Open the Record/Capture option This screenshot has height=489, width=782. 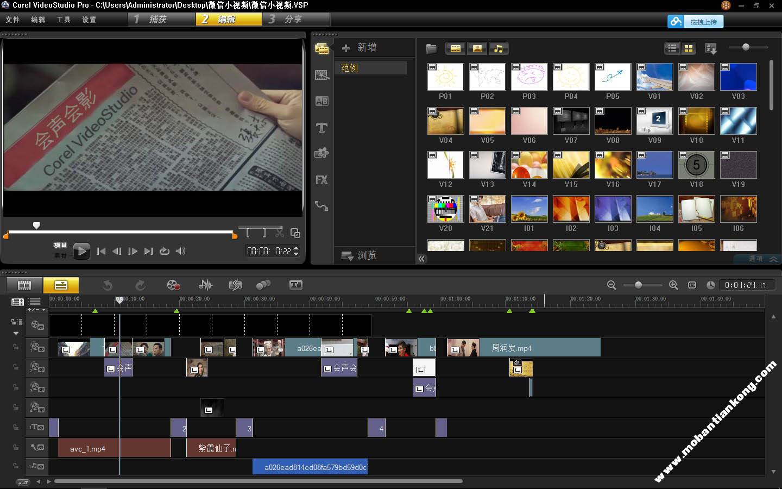tap(173, 285)
